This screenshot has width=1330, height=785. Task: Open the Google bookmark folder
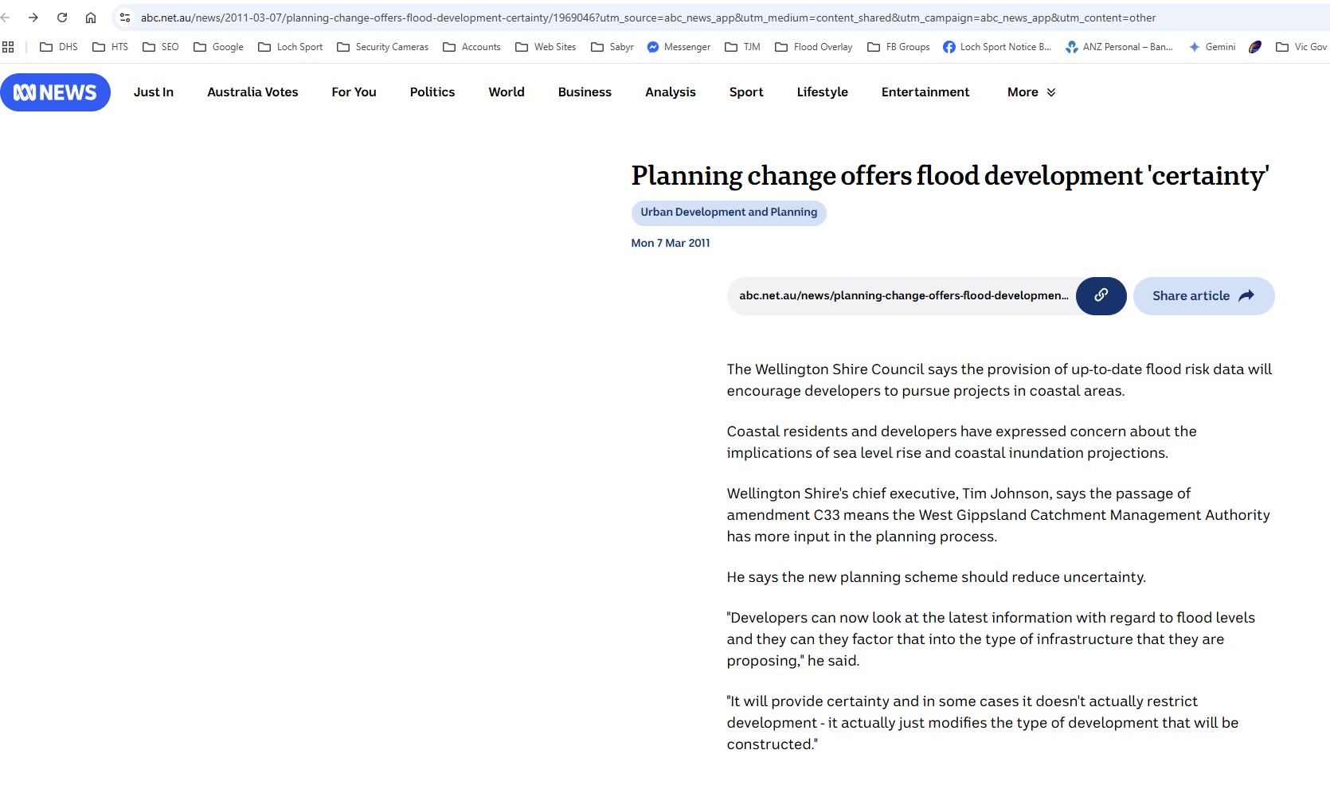218,47
